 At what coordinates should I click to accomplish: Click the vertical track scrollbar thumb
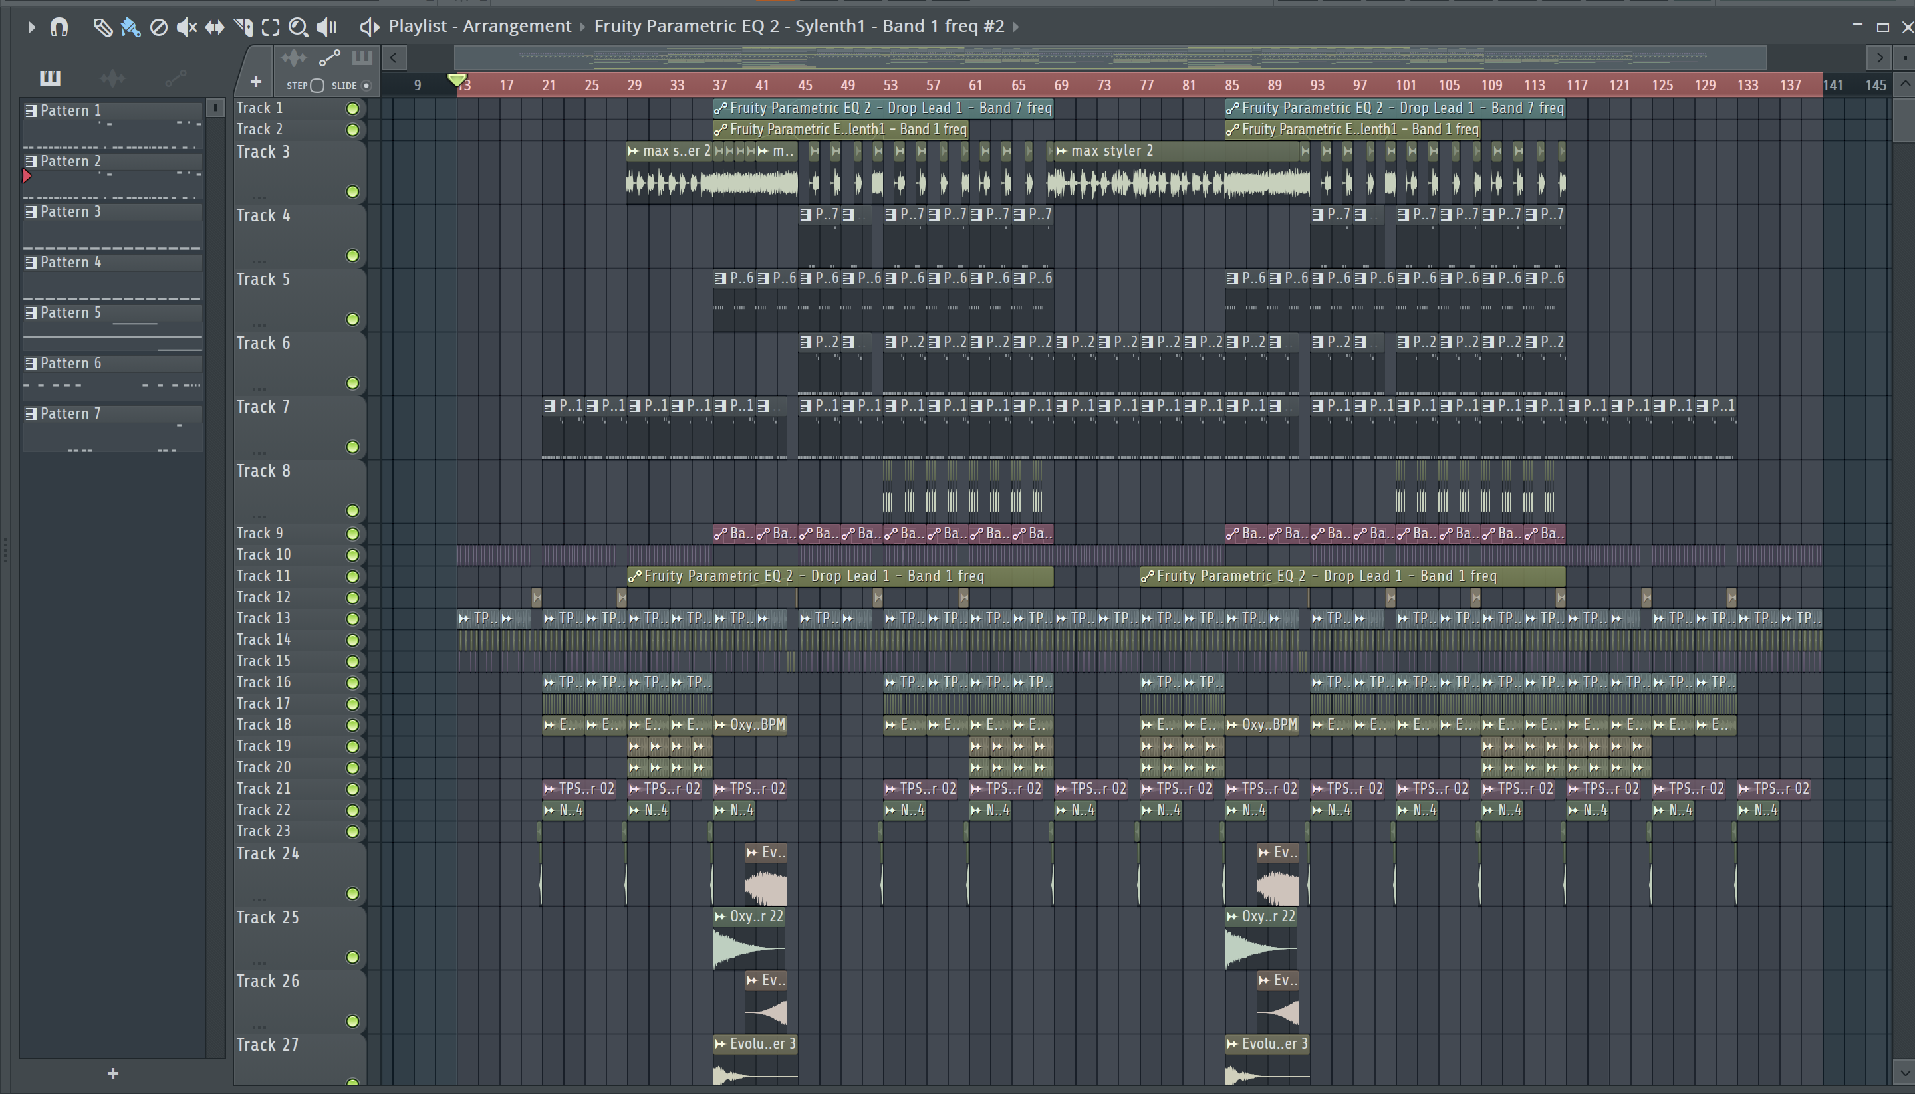coord(1904,119)
